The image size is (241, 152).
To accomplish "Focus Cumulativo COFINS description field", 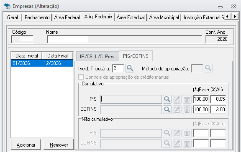I will tap(131, 110).
